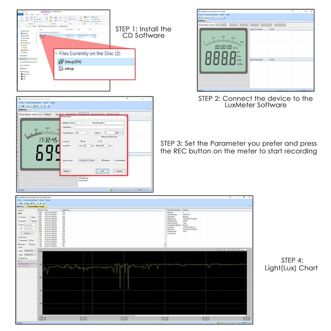Toggle the Trend checkbox in record window
This screenshot has height=331, width=331.
30,244
